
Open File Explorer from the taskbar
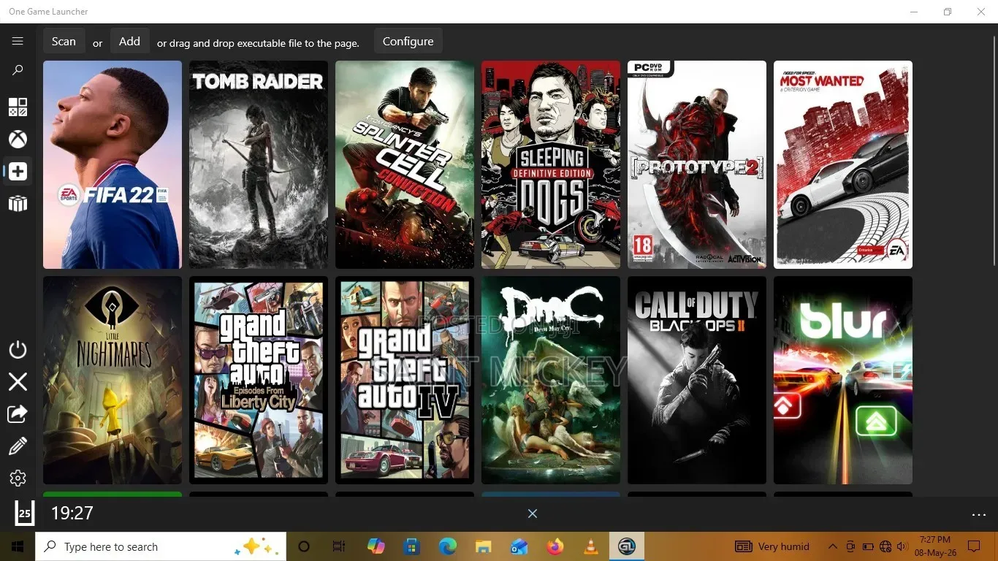(x=484, y=546)
